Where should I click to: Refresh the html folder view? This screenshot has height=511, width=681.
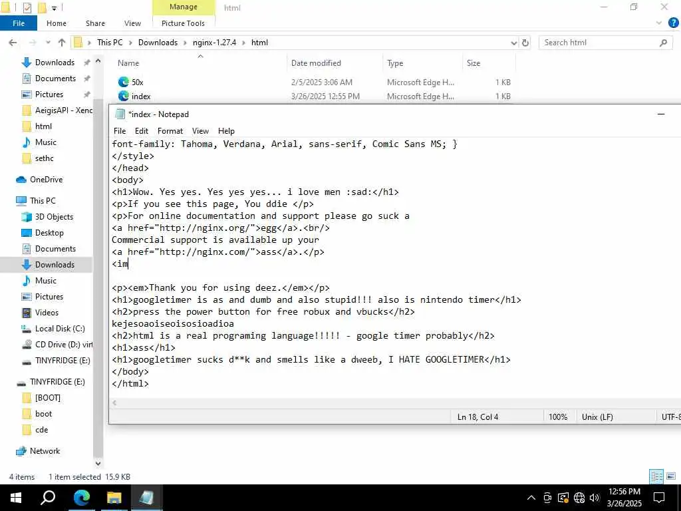point(525,43)
